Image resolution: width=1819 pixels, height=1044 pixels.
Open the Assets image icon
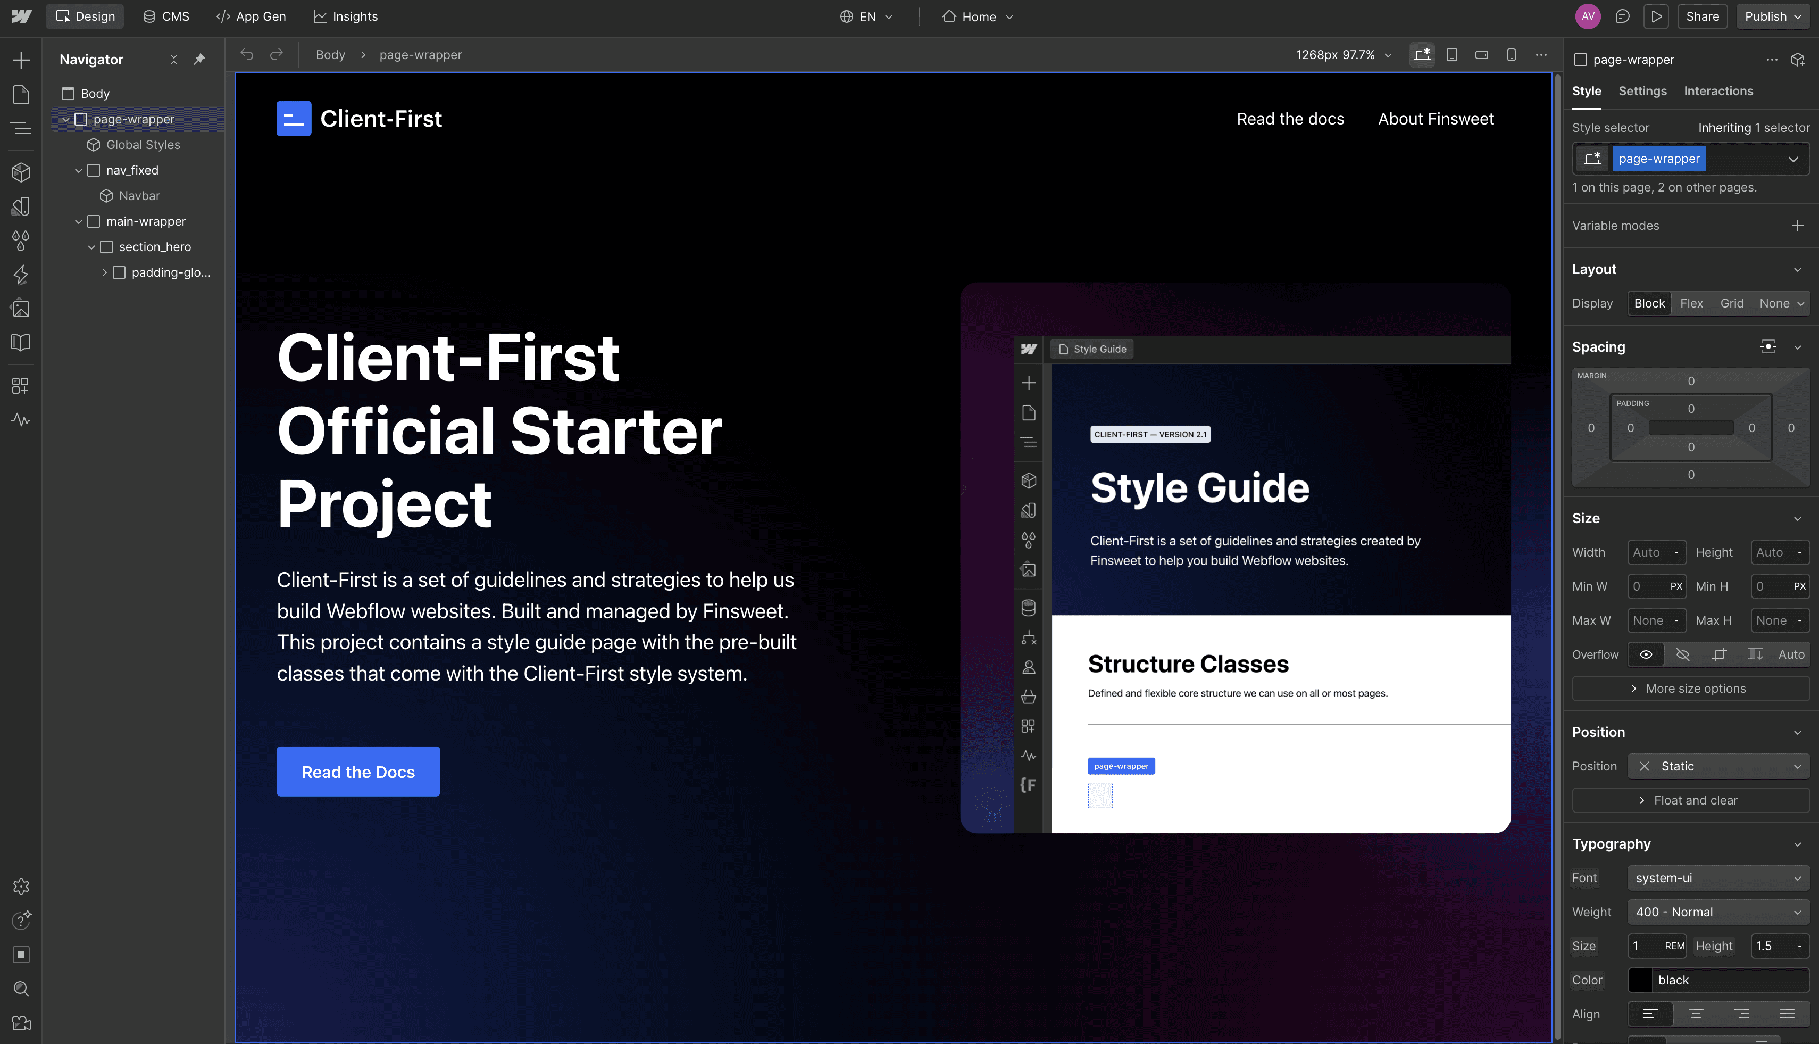(21, 309)
